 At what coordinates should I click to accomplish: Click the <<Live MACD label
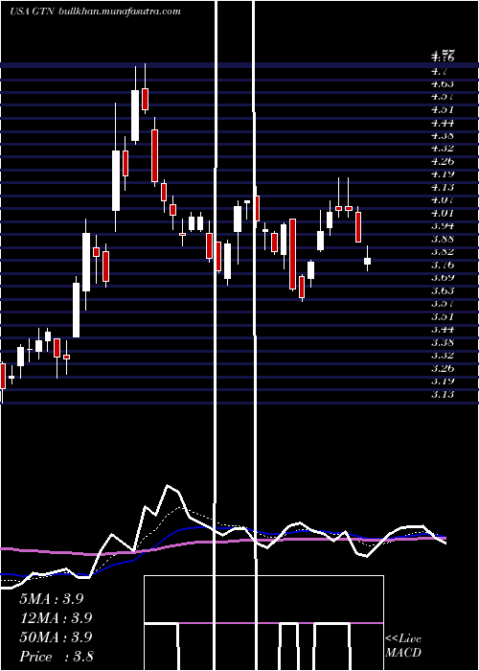tap(403, 645)
